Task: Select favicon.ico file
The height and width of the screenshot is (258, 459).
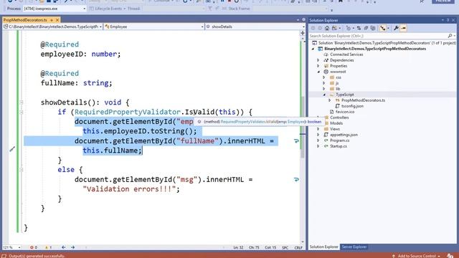Action: tap(345, 112)
